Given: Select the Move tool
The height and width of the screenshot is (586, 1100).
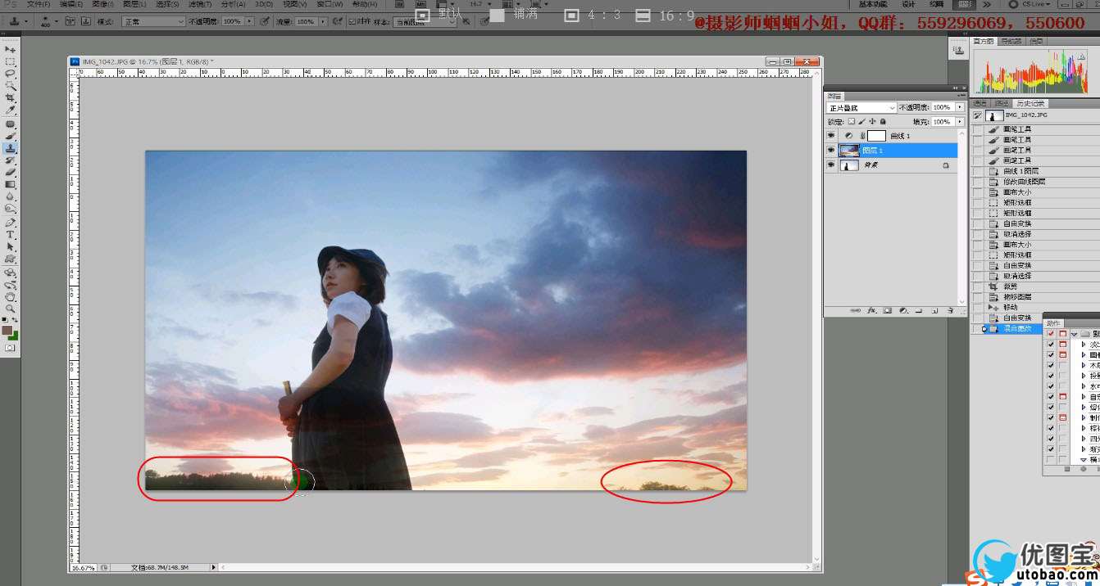Looking at the screenshot, I should click(x=11, y=50).
